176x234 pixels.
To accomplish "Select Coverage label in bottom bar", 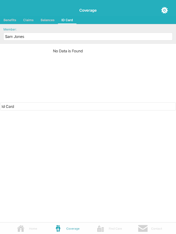I will (73, 229).
